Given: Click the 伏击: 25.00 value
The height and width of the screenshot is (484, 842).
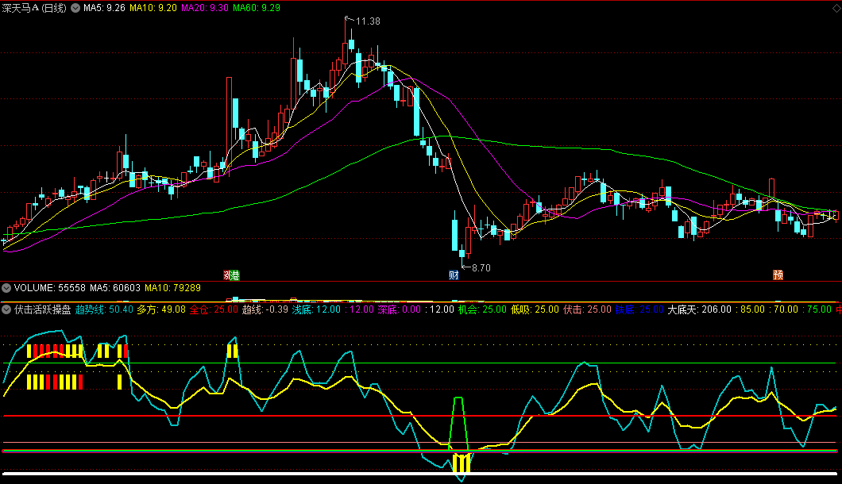Looking at the screenshot, I should click(588, 309).
